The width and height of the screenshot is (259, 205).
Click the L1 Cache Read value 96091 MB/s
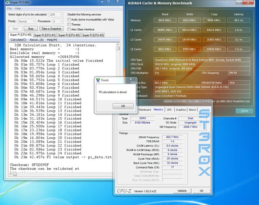click(165, 30)
